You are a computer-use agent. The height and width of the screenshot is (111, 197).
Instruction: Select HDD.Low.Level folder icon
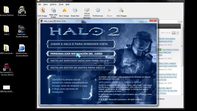[6, 49]
